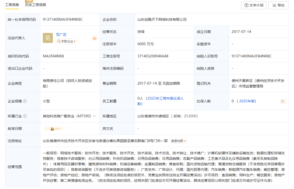Click the 法定代表人 label
The image size is (294, 189).
click(x=17, y=38)
